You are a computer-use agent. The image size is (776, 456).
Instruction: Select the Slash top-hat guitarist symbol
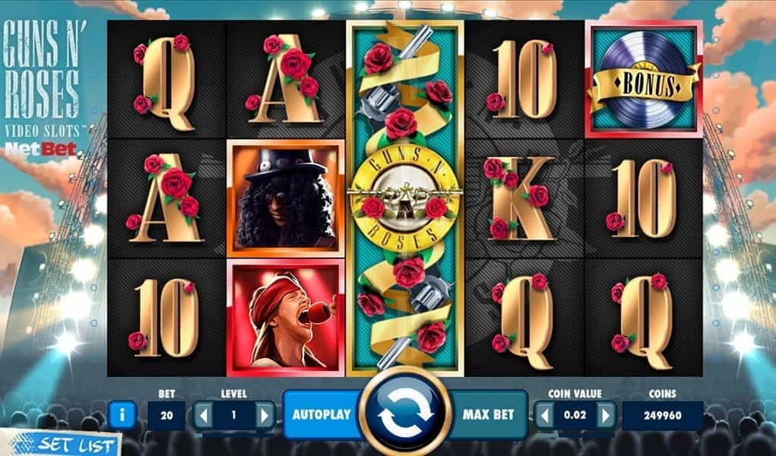(286, 198)
